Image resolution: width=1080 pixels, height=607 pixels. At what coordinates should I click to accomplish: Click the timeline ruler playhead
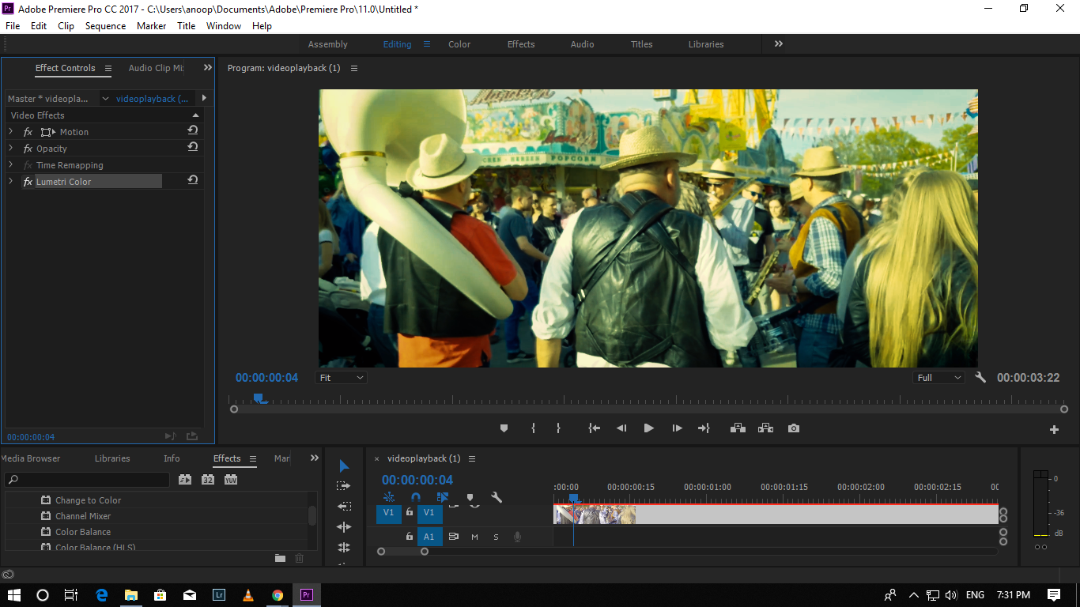point(574,499)
